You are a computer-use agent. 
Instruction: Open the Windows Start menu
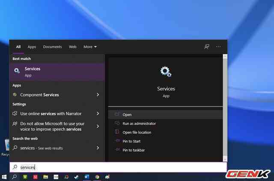pyautogui.click(x=4, y=177)
